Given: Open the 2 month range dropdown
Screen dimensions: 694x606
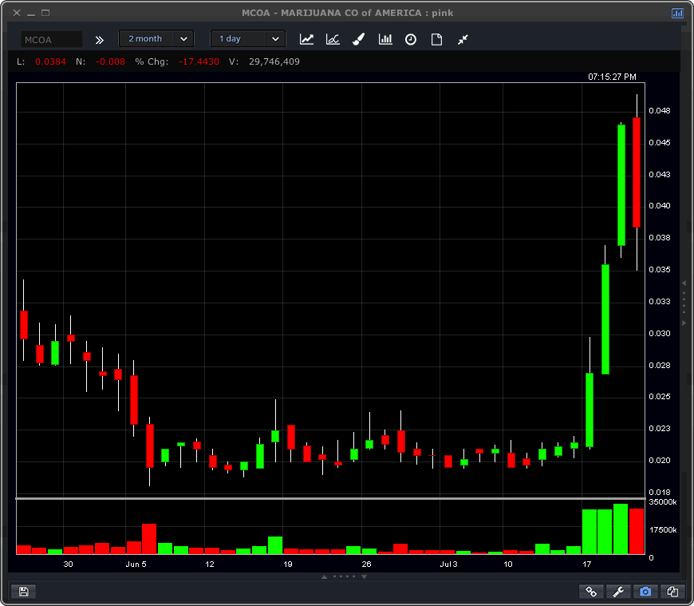Looking at the screenshot, I should click(x=156, y=39).
